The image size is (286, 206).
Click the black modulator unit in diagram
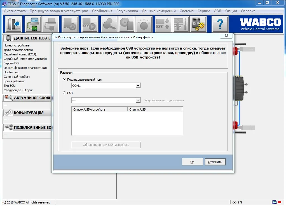coord(239,88)
